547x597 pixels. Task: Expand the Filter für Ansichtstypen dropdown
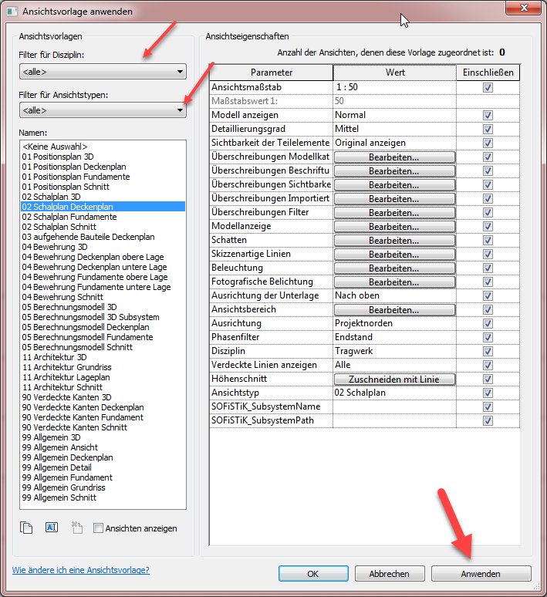coord(103,111)
